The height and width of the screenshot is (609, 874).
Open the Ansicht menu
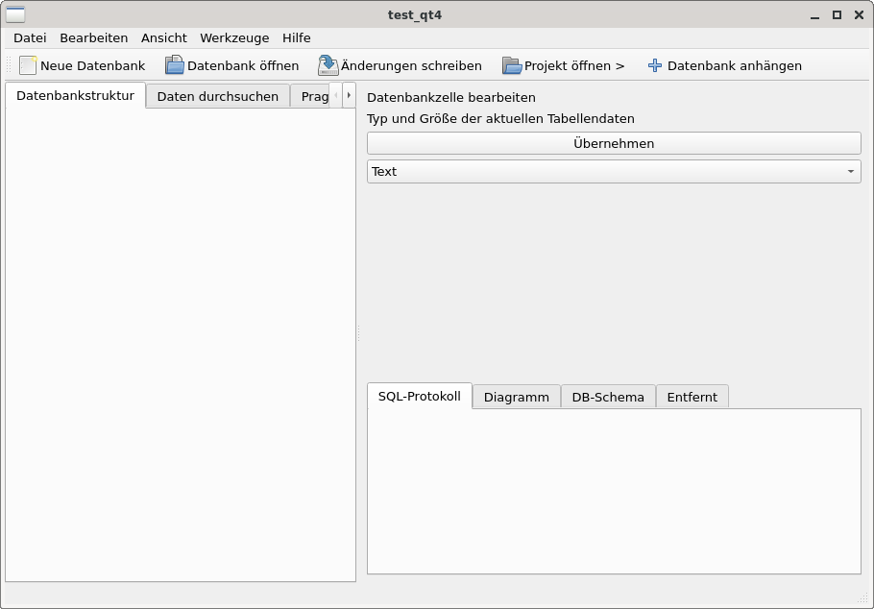click(164, 37)
